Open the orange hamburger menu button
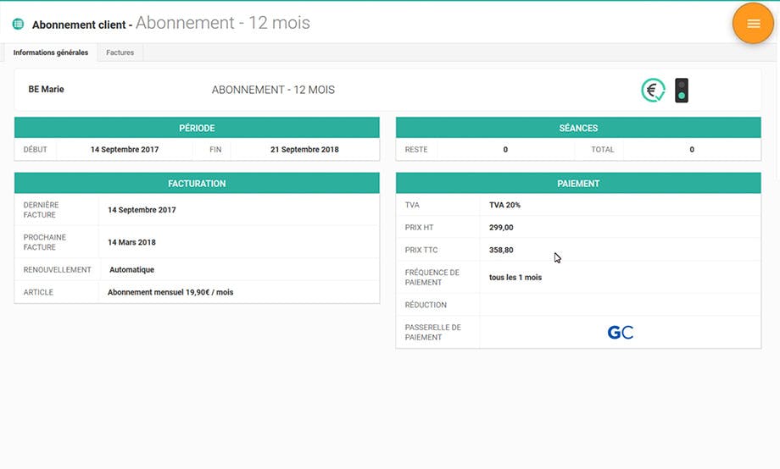780x469 pixels. (753, 24)
